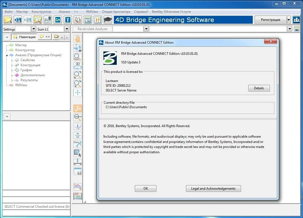
Task: Switch to the Навигация tab
Action: 24,37
